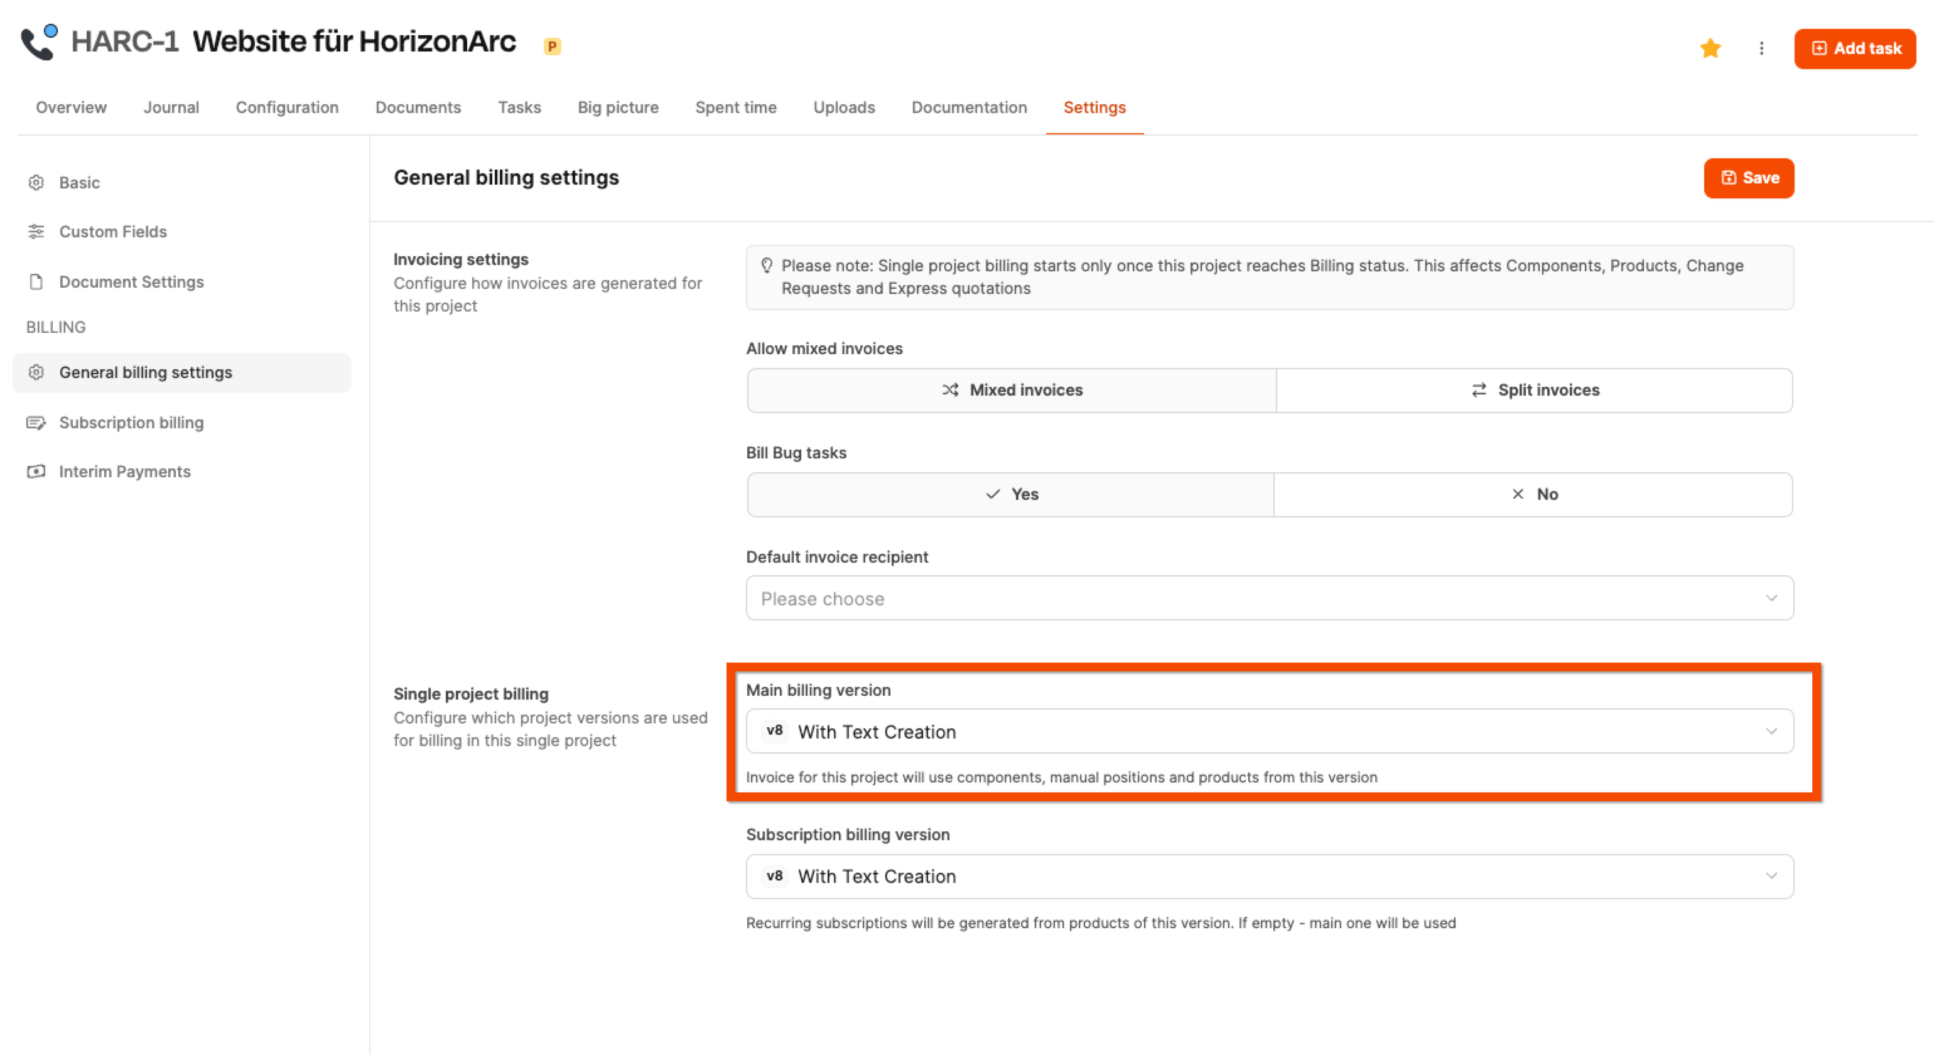The image size is (1934, 1055).
Task: Click the Add task button
Action: (1854, 49)
